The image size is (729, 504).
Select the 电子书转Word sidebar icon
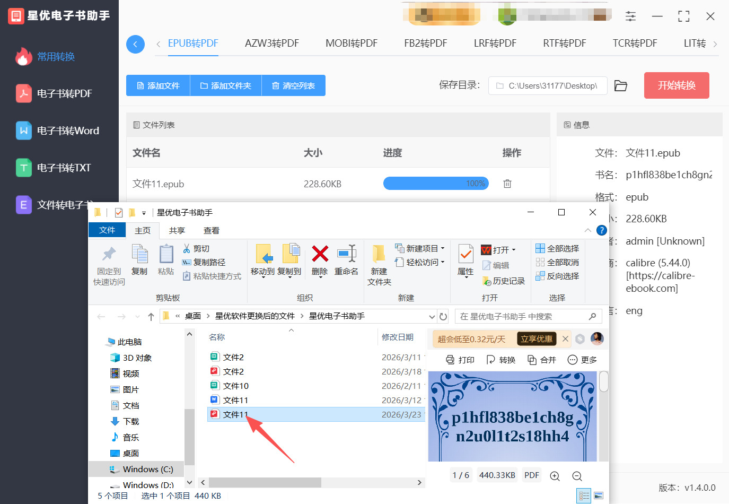click(23, 131)
